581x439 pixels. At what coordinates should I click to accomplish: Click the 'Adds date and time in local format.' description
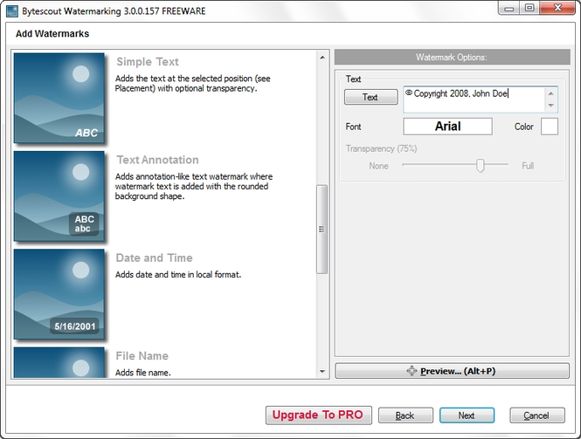coord(178,275)
